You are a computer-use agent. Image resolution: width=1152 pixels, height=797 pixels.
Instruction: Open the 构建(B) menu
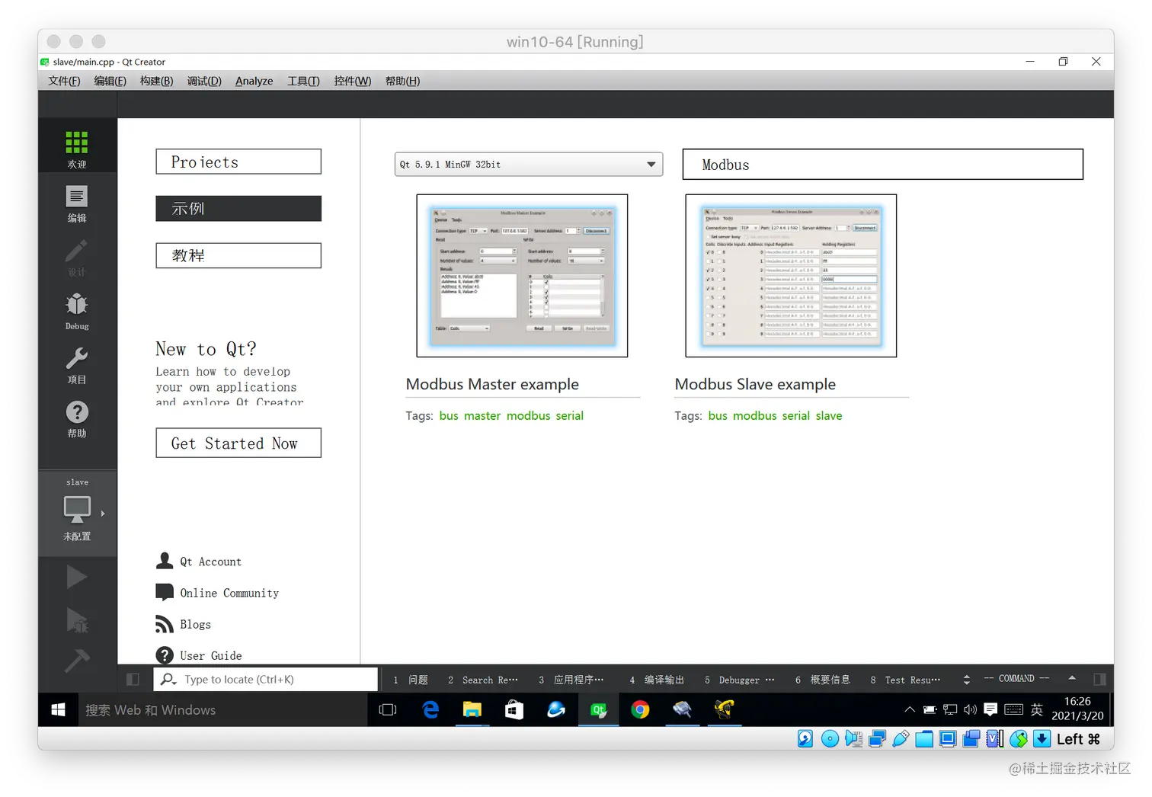(156, 81)
